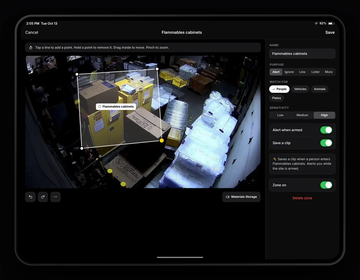Switch purpose to Ignore
This screenshot has height=280, width=360.
click(x=289, y=72)
